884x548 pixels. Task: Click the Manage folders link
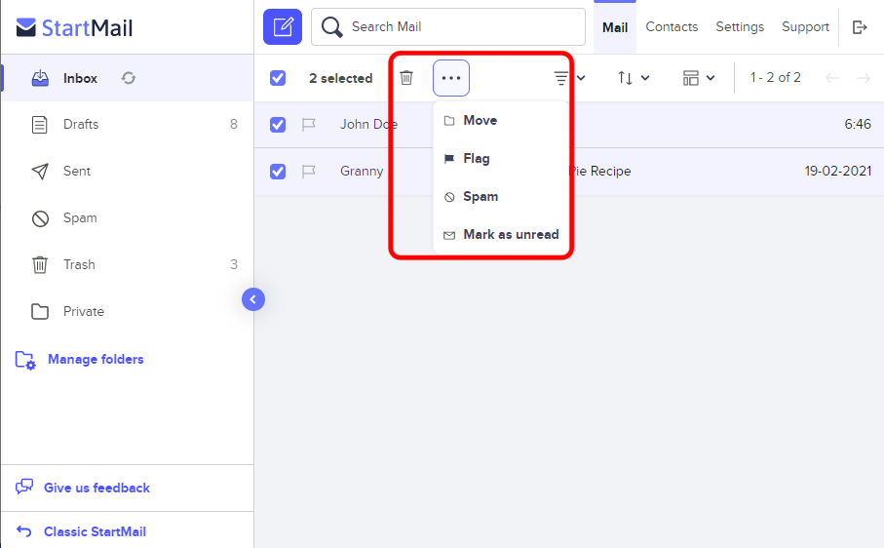tap(96, 359)
